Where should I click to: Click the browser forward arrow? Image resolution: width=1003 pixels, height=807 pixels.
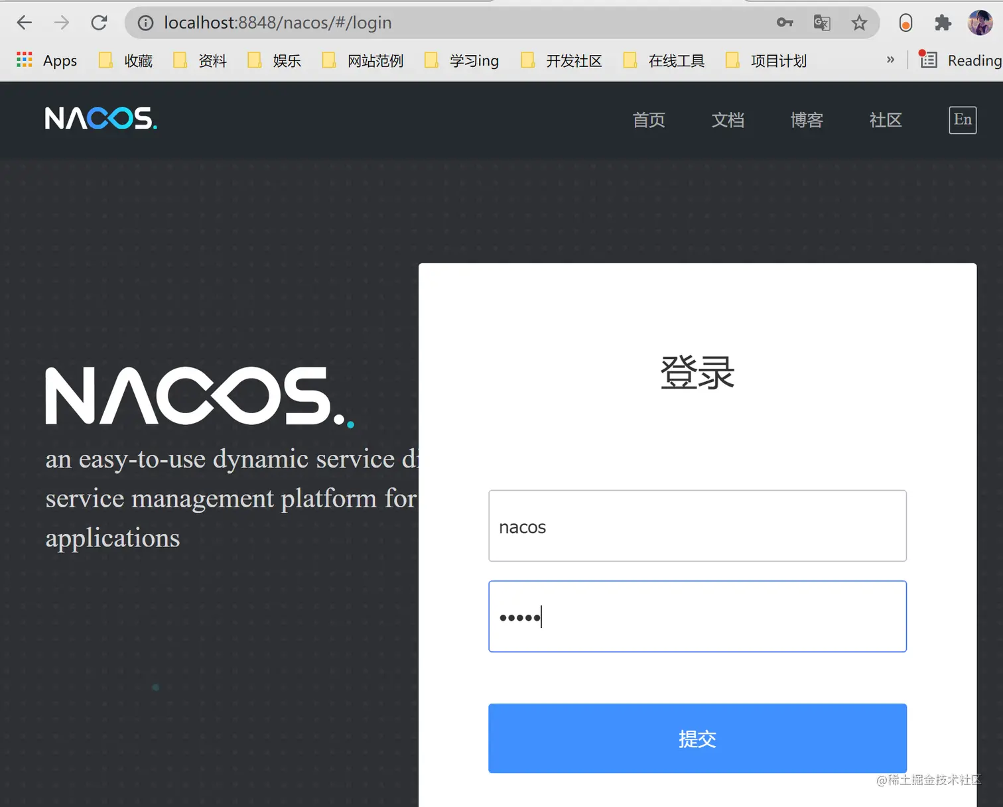tap(62, 23)
